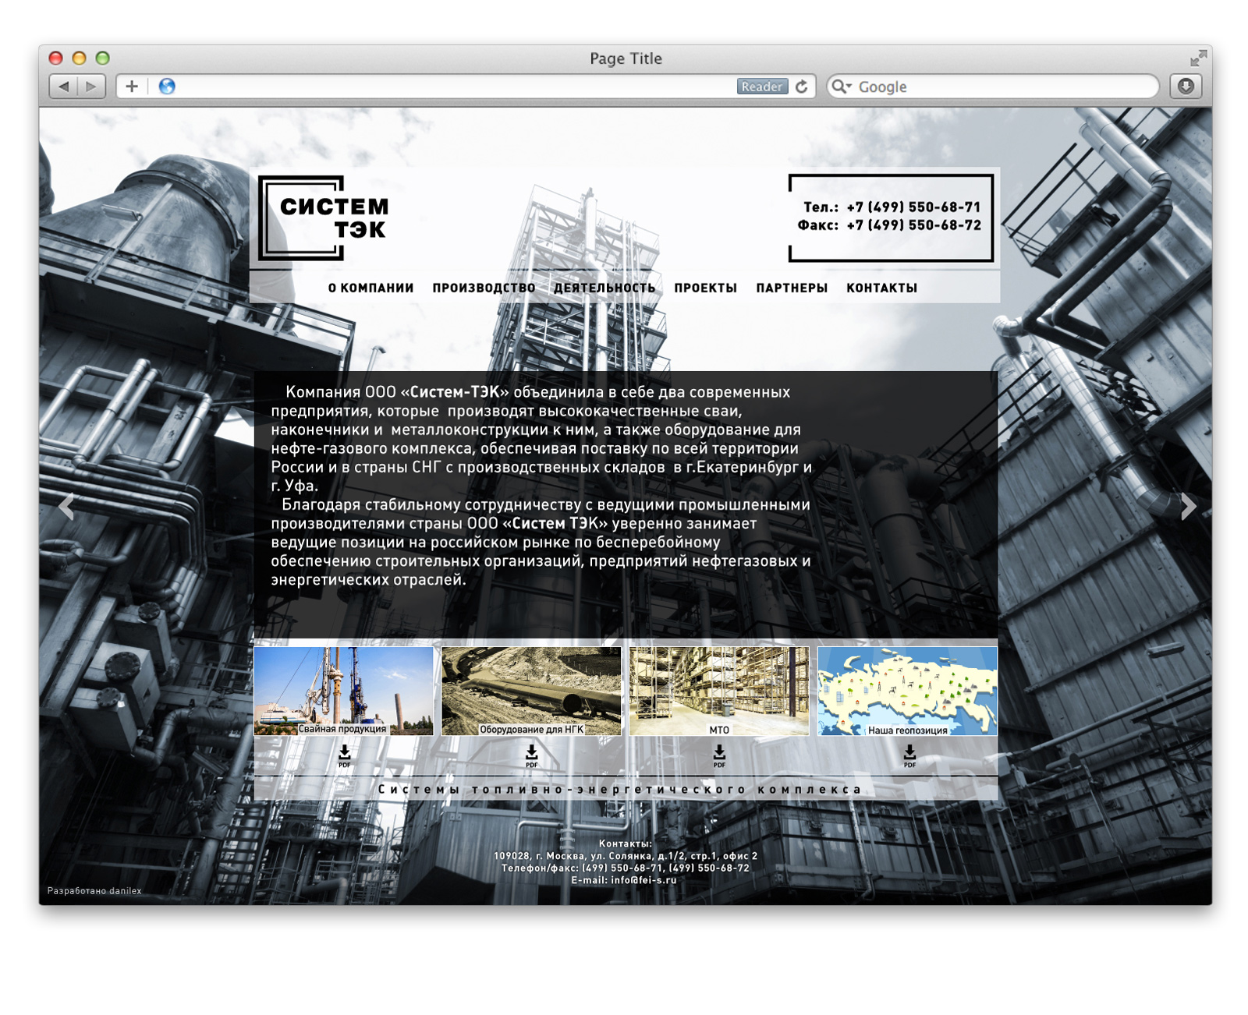Click the Систем ТЭК logo
Screen dimensions: 1248x1015
tap(324, 217)
